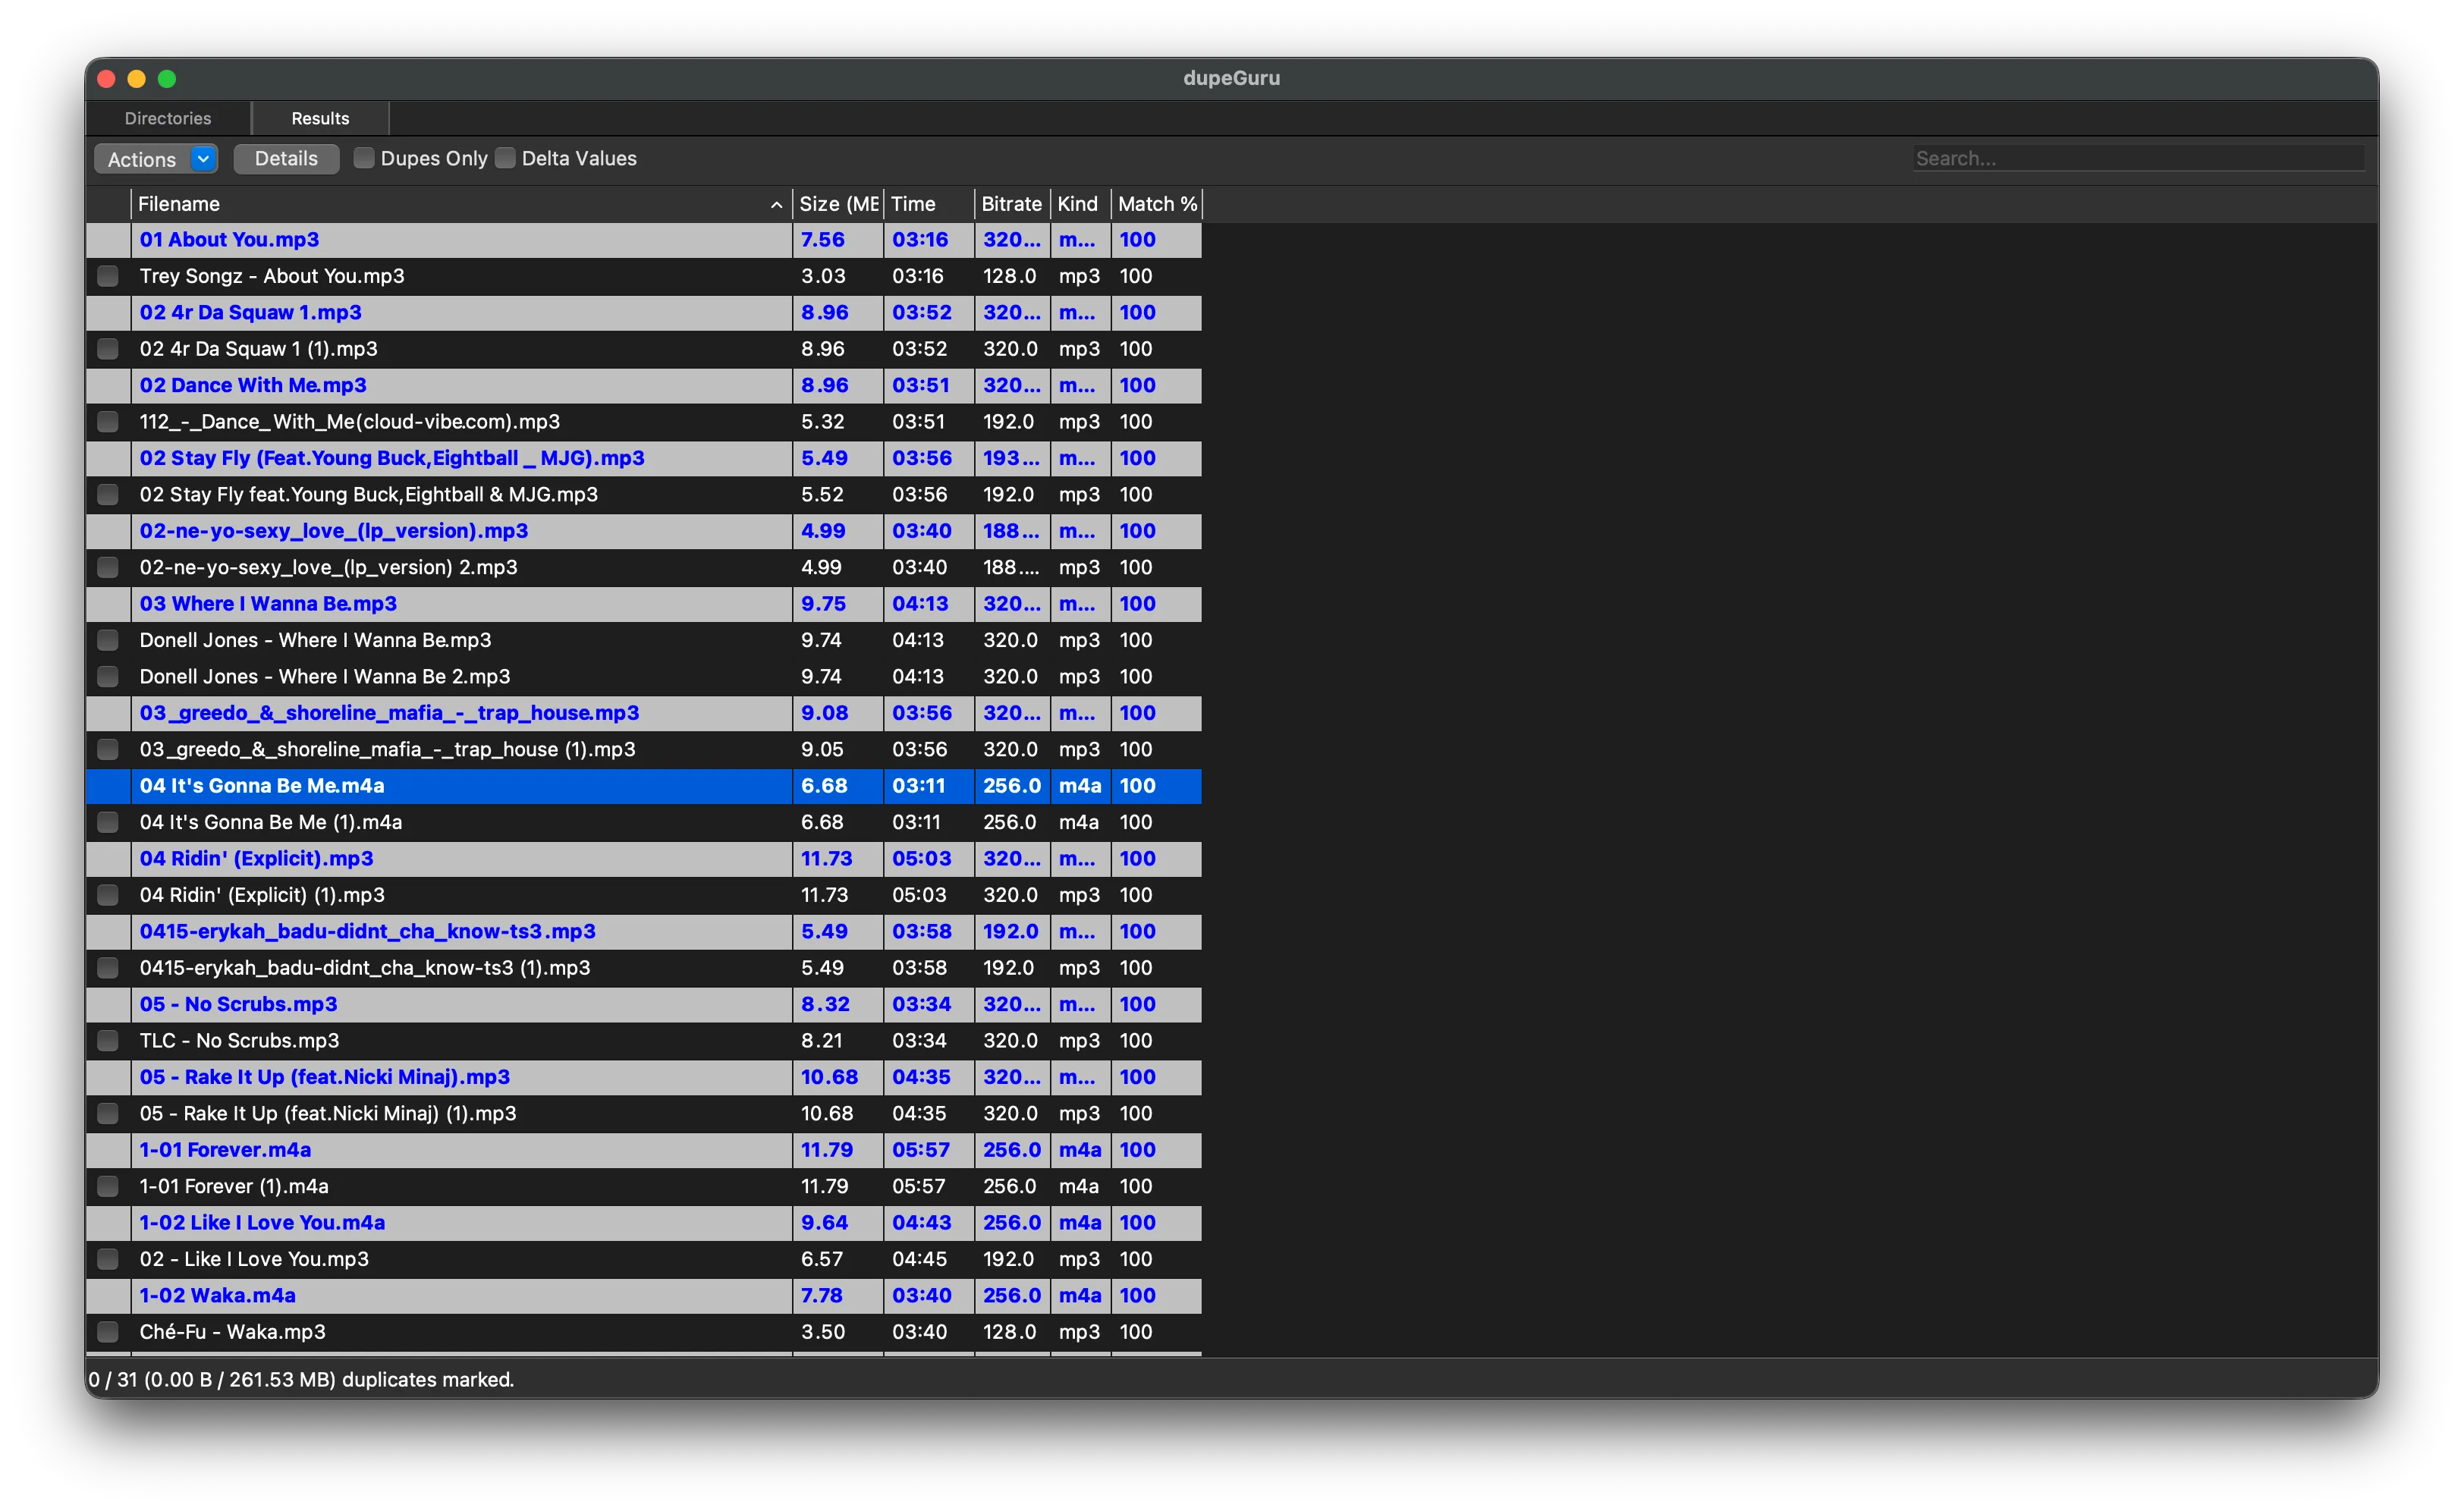Mark 02 - Like I Love You.mp3 checkbox

click(x=108, y=1259)
